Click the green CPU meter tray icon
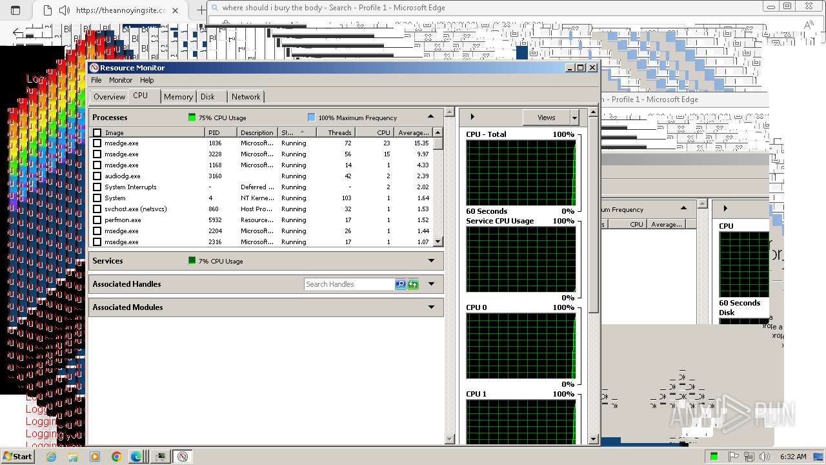The width and height of the screenshot is (826, 465). tap(714, 457)
